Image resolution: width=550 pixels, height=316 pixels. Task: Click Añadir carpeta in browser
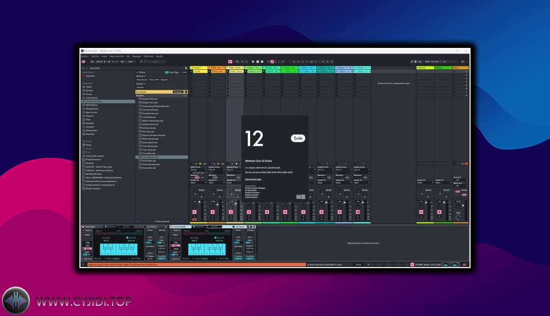point(93,189)
